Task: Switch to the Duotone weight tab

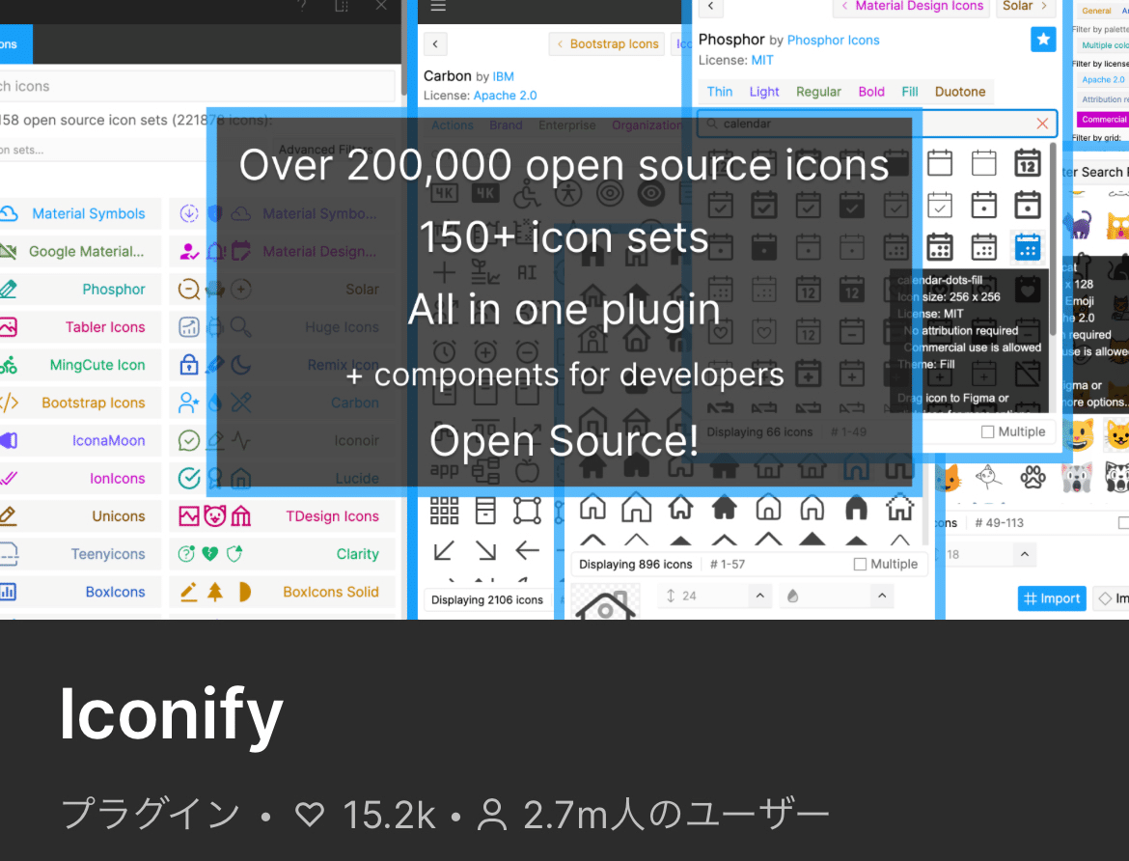Action: coord(960,92)
